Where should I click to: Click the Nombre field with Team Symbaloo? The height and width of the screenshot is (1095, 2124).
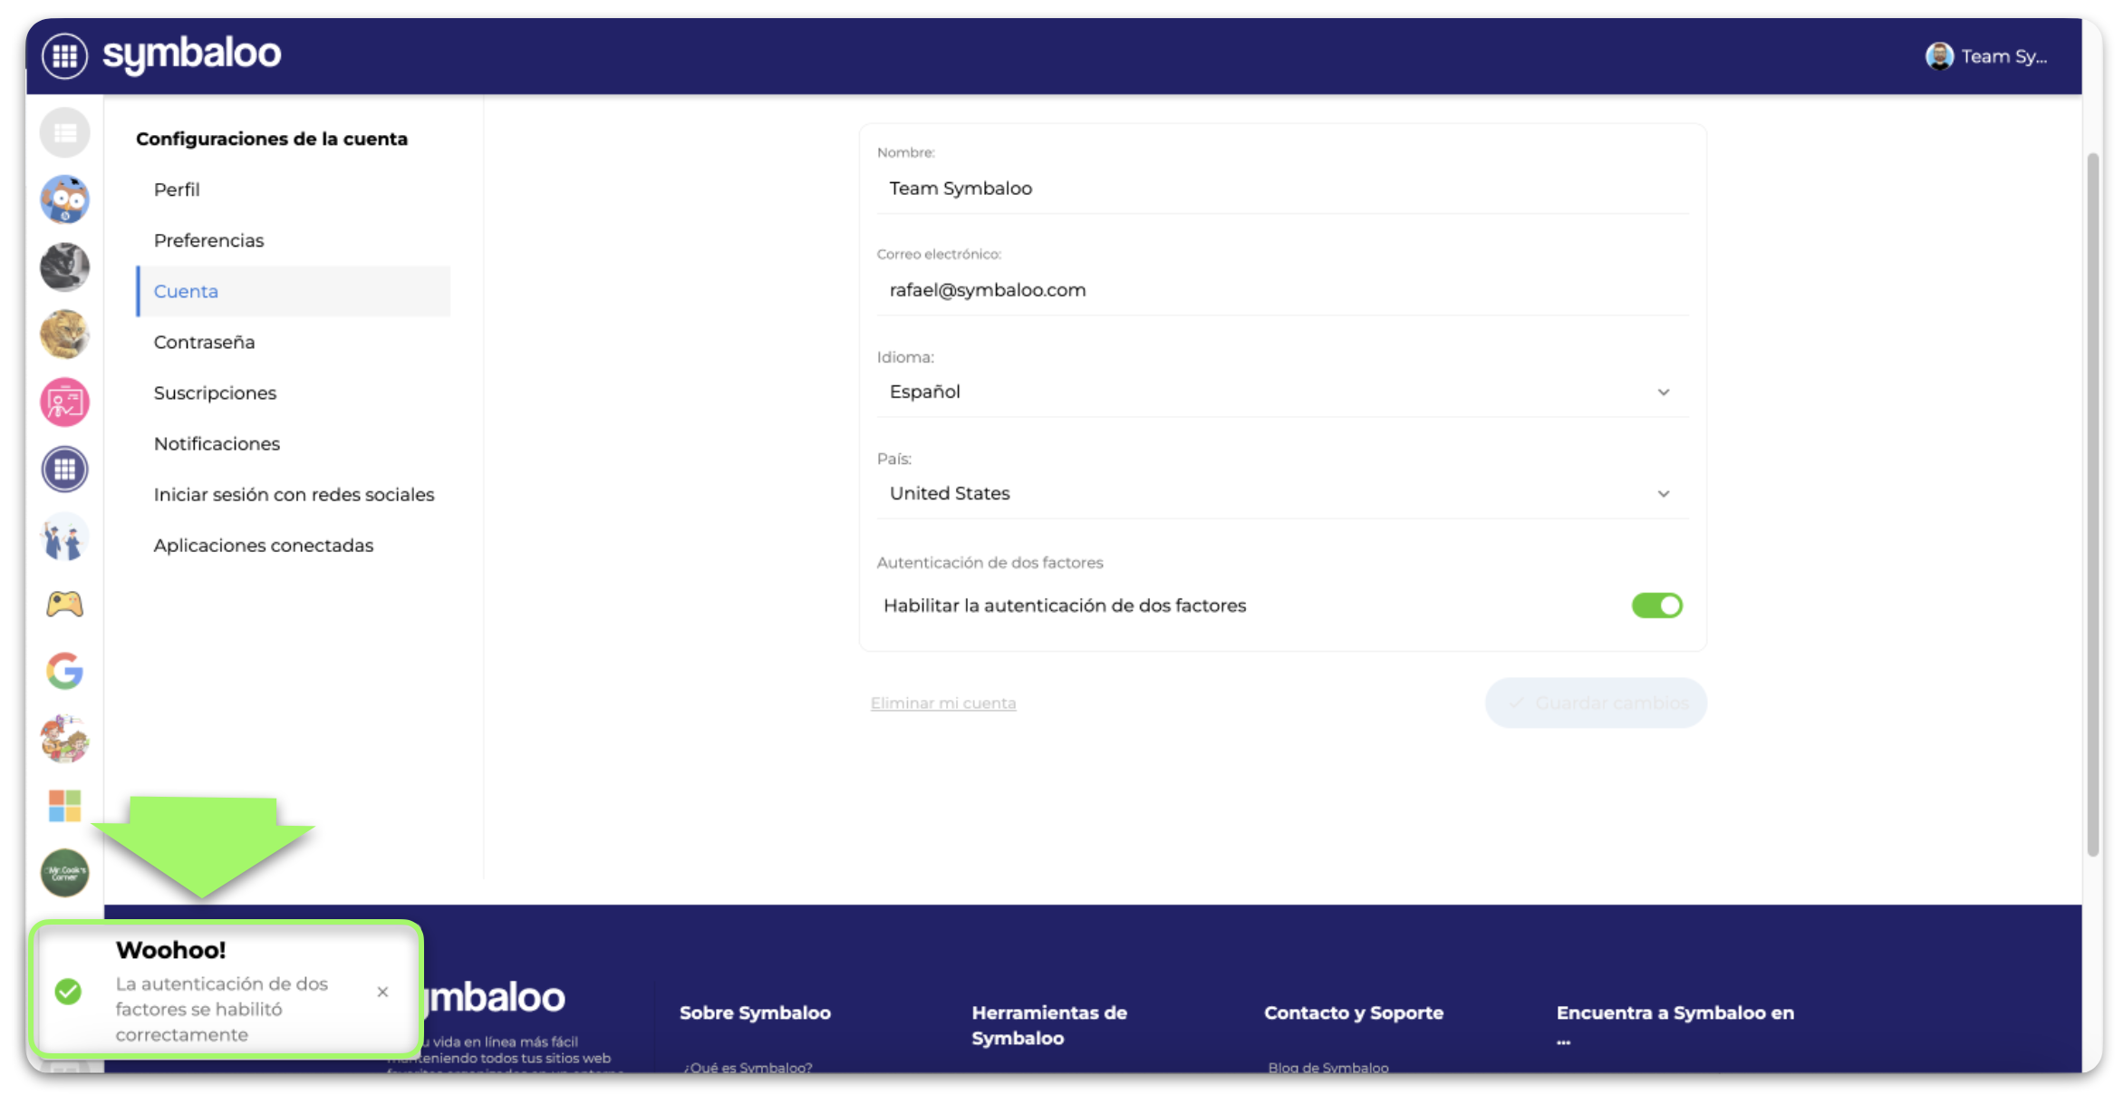click(1281, 189)
